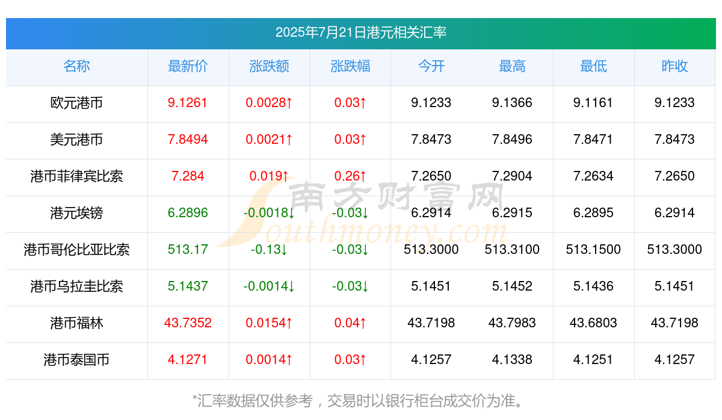Image resolution: width=722 pixels, height=420 pixels.
Task: Select latest price 6.2896
Action: coord(188,213)
